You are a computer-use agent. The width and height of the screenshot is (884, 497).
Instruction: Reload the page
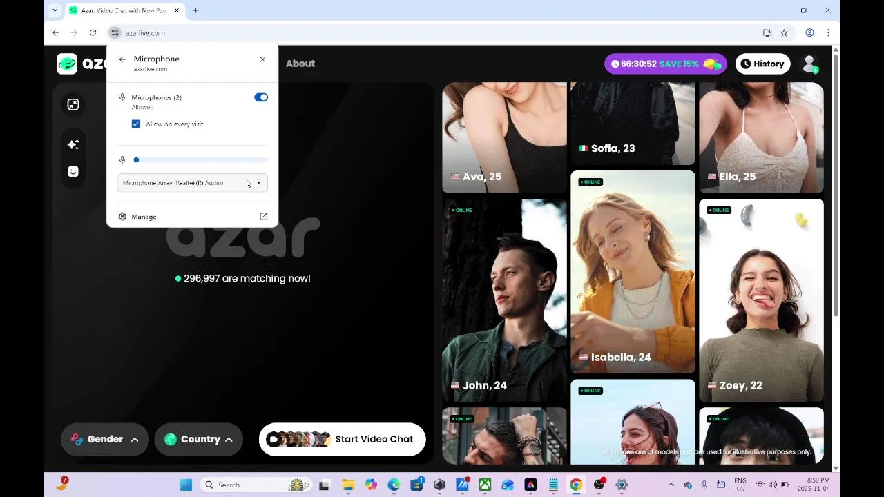click(x=93, y=32)
